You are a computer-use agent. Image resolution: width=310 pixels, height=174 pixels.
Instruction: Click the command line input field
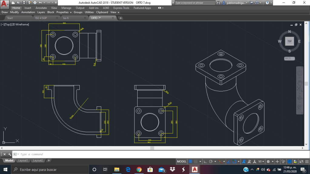point(91,154)
